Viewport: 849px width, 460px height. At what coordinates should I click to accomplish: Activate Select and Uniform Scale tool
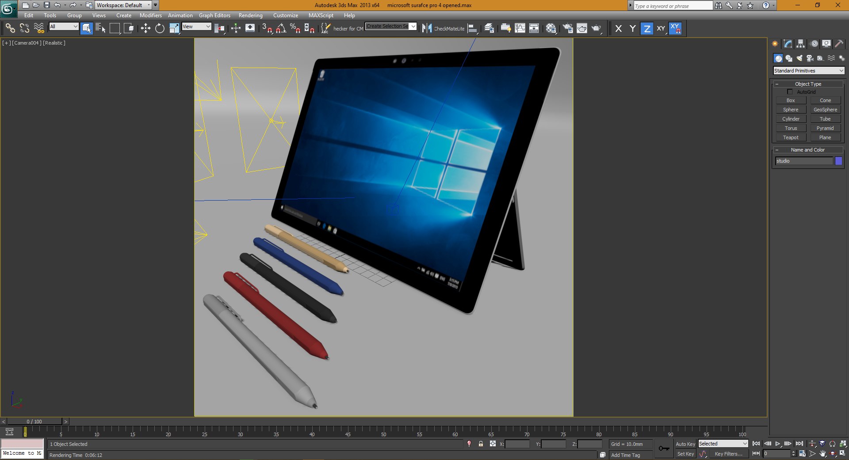tap(174, 28)
